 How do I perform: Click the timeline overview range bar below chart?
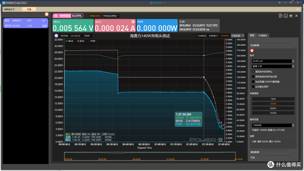[x=150, y=156]
